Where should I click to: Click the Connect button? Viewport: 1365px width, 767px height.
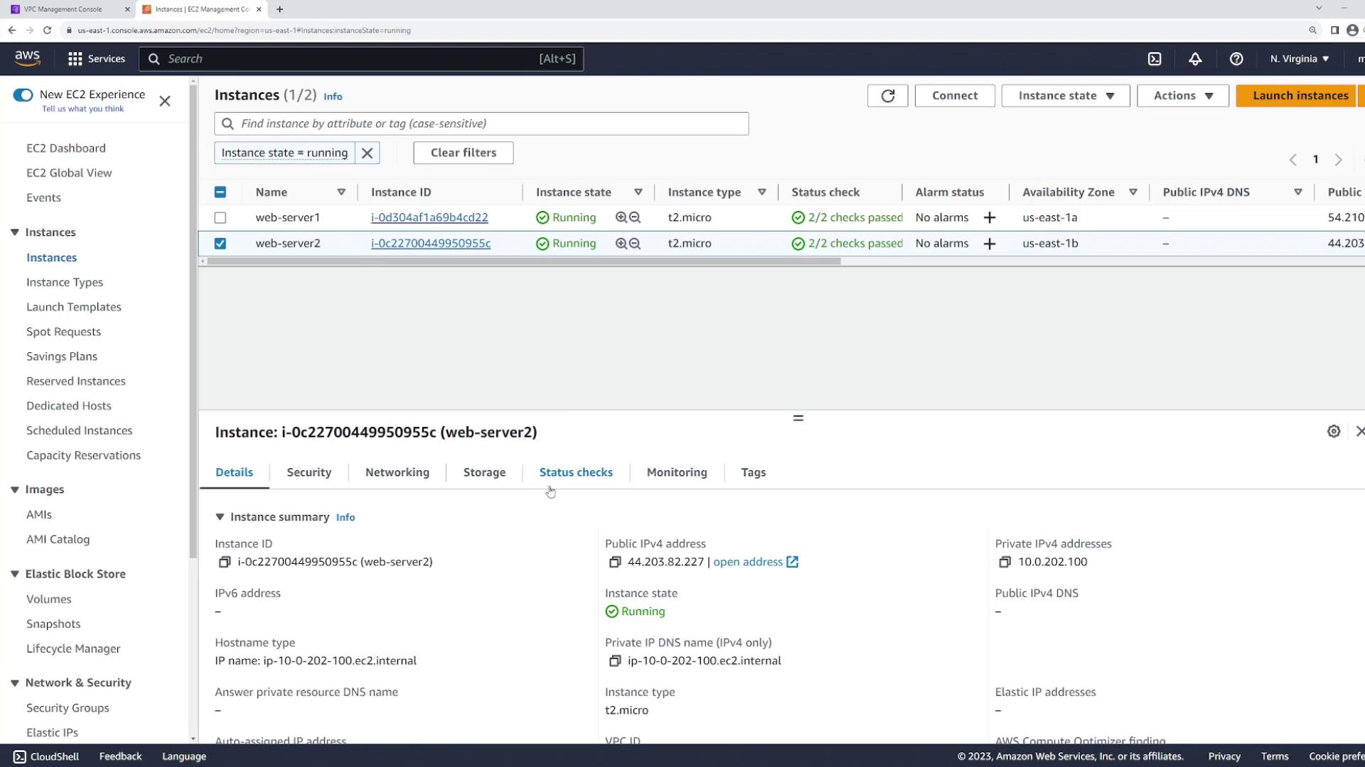[x=955, y=96]
